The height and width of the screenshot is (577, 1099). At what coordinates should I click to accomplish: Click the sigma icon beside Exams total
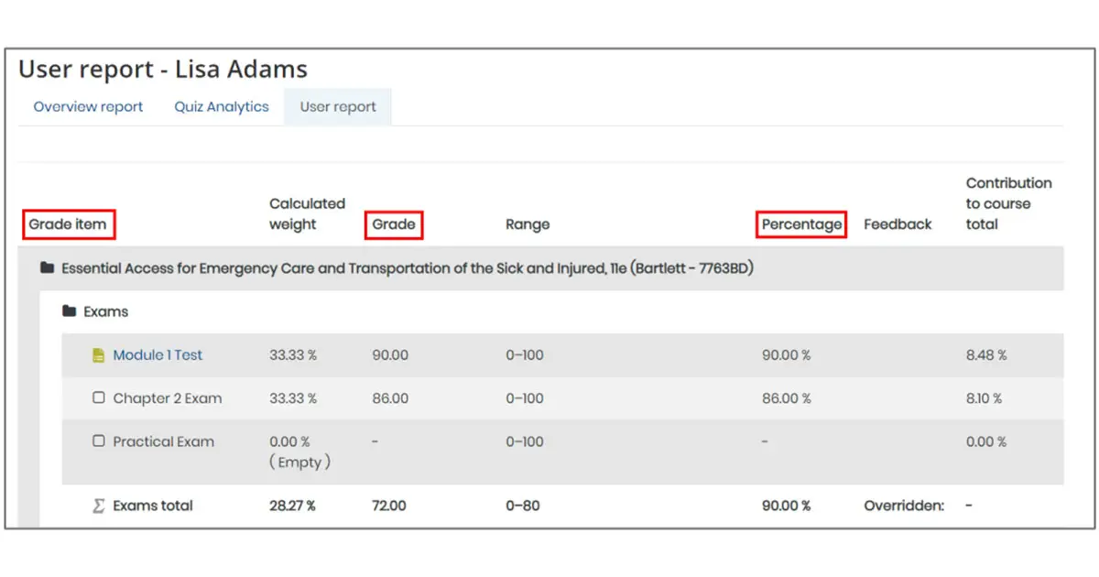99,506
